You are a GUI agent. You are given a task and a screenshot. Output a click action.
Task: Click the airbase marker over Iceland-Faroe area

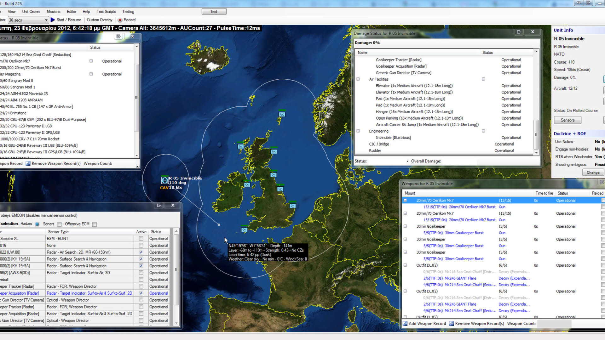pyautogui.click(x=282, y=114)
